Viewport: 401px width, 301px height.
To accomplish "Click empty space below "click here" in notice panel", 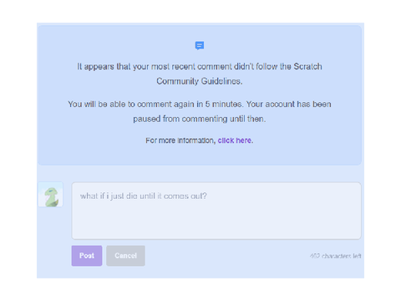I will 200,155.
